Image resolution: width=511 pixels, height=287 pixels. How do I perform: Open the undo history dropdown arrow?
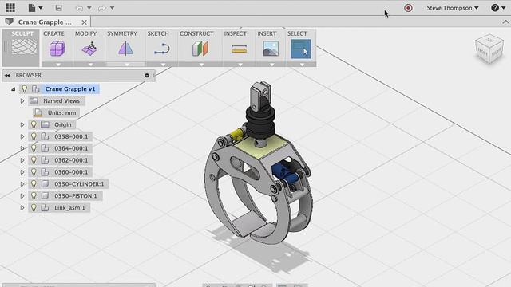click(89, 8)
